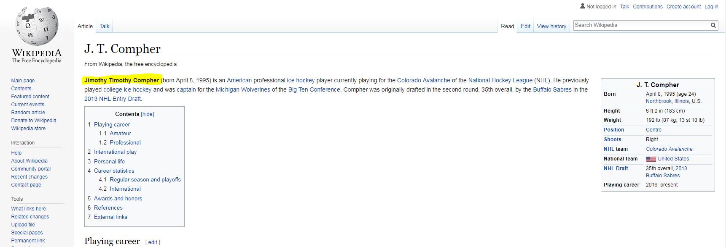The image size is (726, 247).
Task: Click the Log in link
Action: (711, 7)
